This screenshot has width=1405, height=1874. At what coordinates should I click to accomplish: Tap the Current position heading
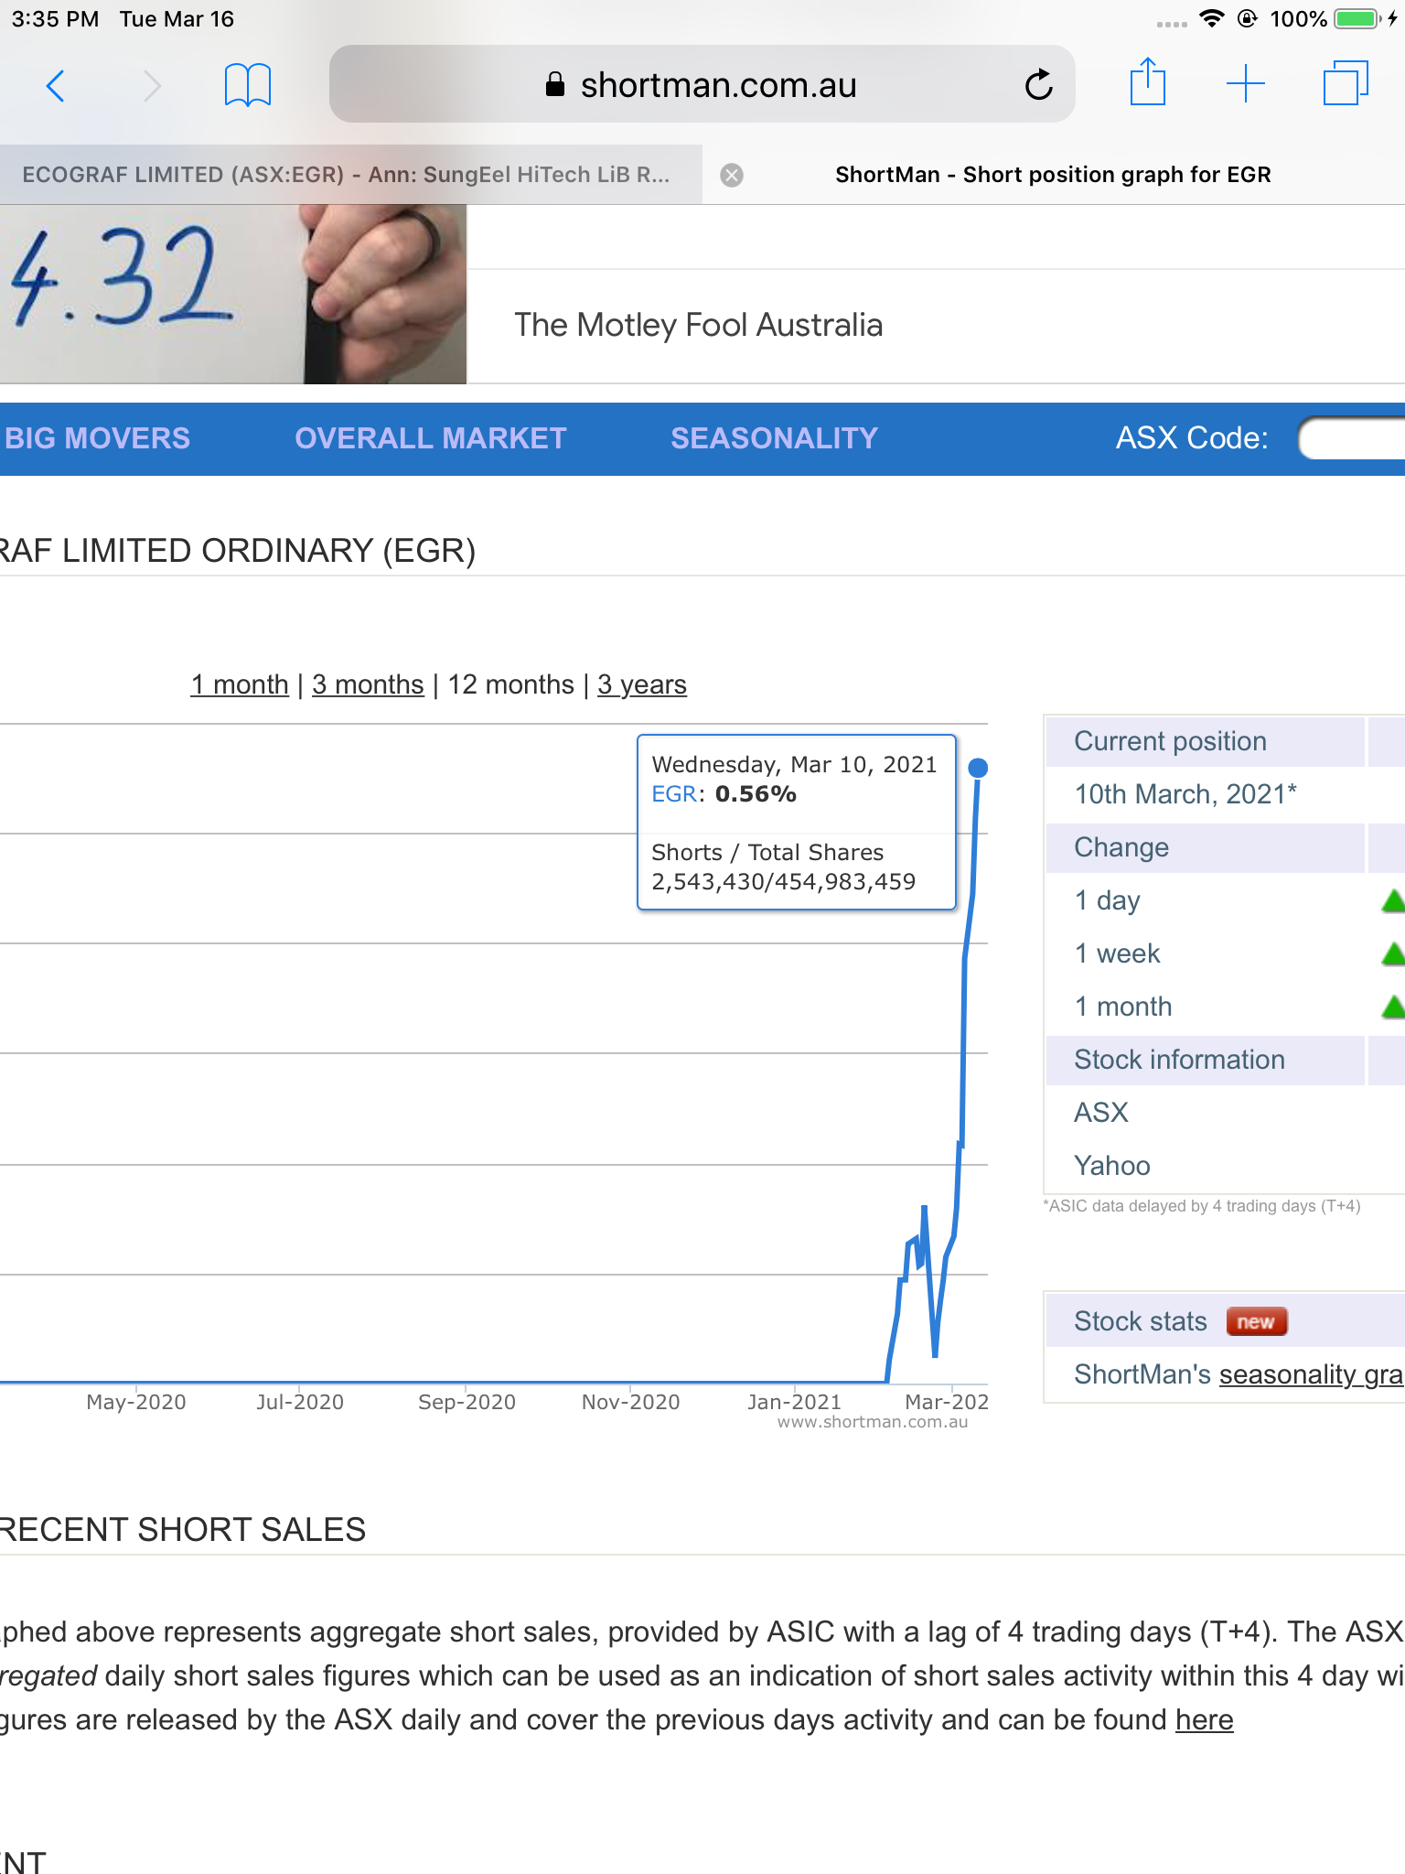pyautogui.click(x=1170, y=741)
